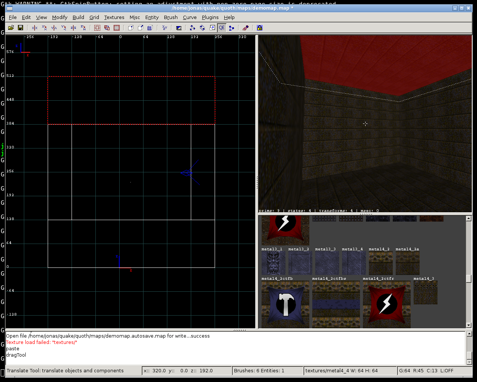Click texture browser scrollbar down arrow
Image resolution: width=477 pixels, height=382 pixels.
[469, 325]
